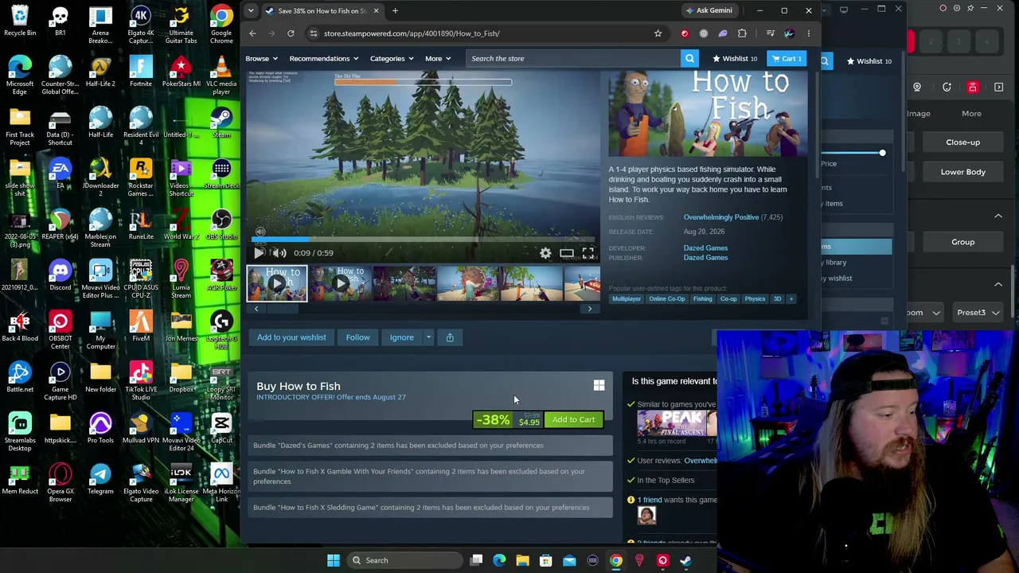Image resolution: width=1019 pixels, height=573 pixels.
Task: Click the Chrome media control icon
Action: (771, 33)
